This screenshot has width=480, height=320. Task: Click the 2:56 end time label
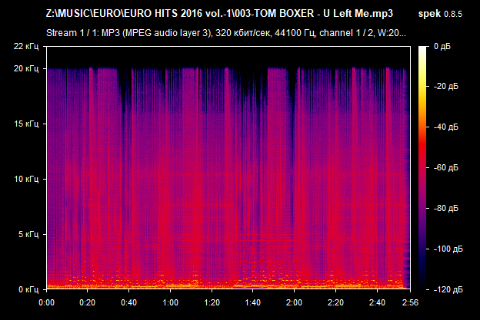[x=410, y=302]
